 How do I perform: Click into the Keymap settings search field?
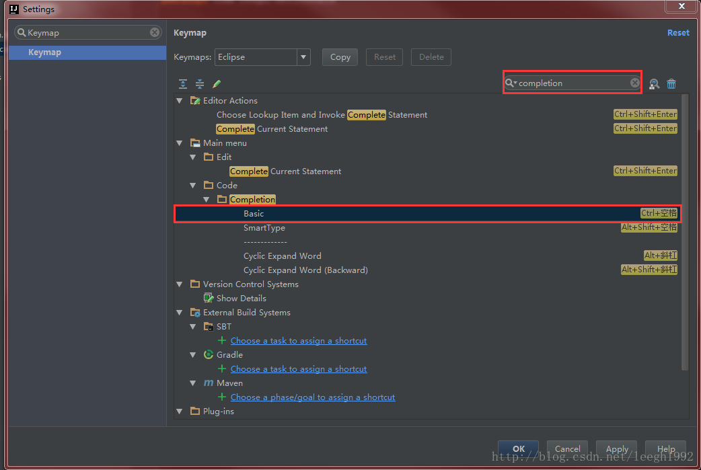coord(87,32)
